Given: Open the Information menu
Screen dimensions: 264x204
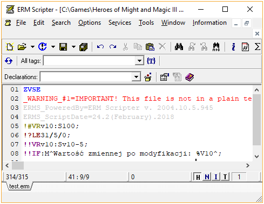Looking at the screenshot, I should [x=209, y=23].
